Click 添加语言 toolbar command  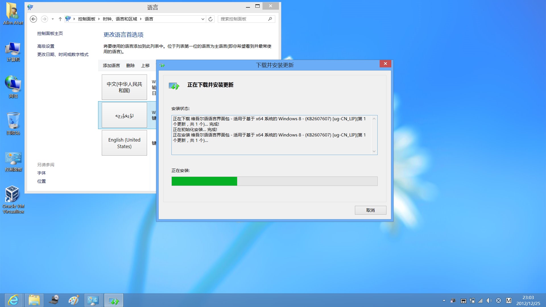click(111, 66)
